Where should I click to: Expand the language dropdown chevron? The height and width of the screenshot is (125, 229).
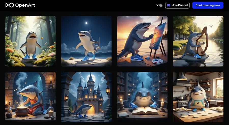(158, 5)
